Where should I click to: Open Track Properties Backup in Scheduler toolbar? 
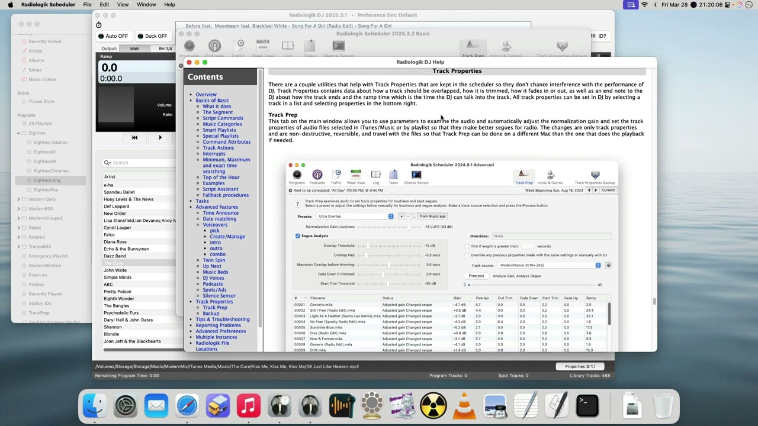click(x=562, y=49)
